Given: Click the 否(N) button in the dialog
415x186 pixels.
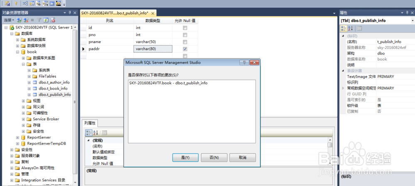Looking at the screenshot, I should pos(214,157).
